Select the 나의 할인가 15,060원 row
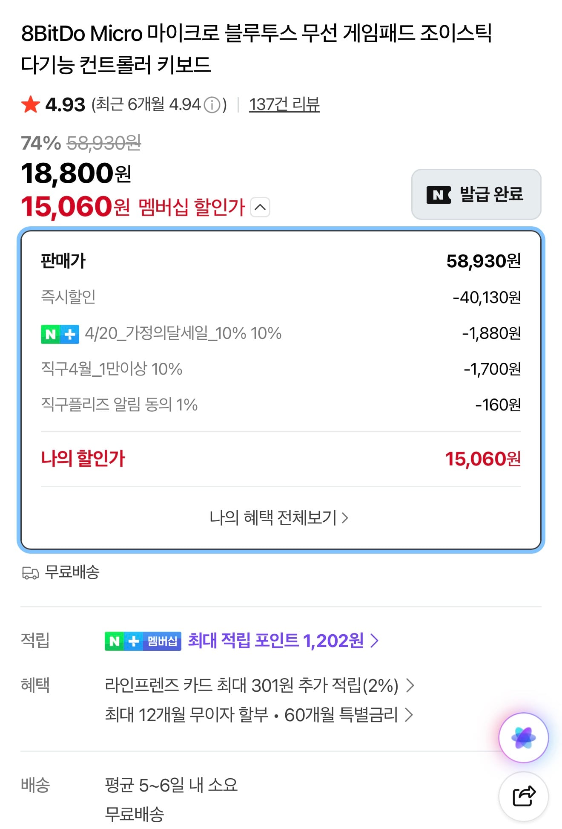Viewport: 562px width, 829px height. [281, 459]
